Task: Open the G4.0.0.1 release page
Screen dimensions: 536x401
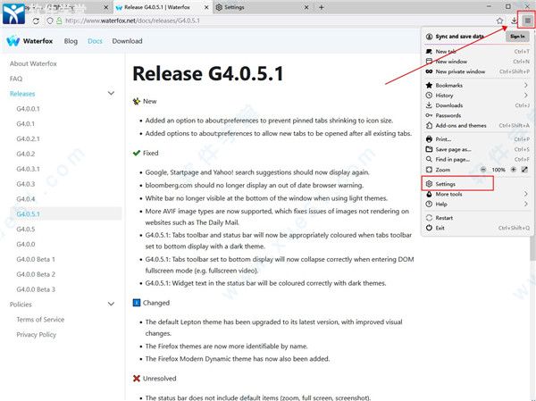Action: (28, 109)
